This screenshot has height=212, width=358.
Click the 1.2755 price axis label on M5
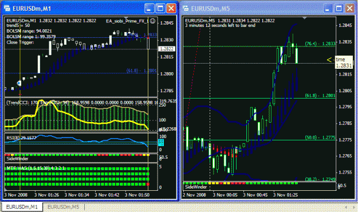[x=345, y=172]
